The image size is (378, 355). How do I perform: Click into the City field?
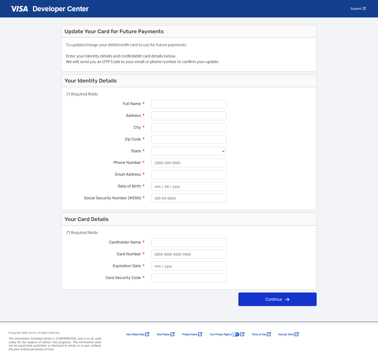(x=189, y=128)
